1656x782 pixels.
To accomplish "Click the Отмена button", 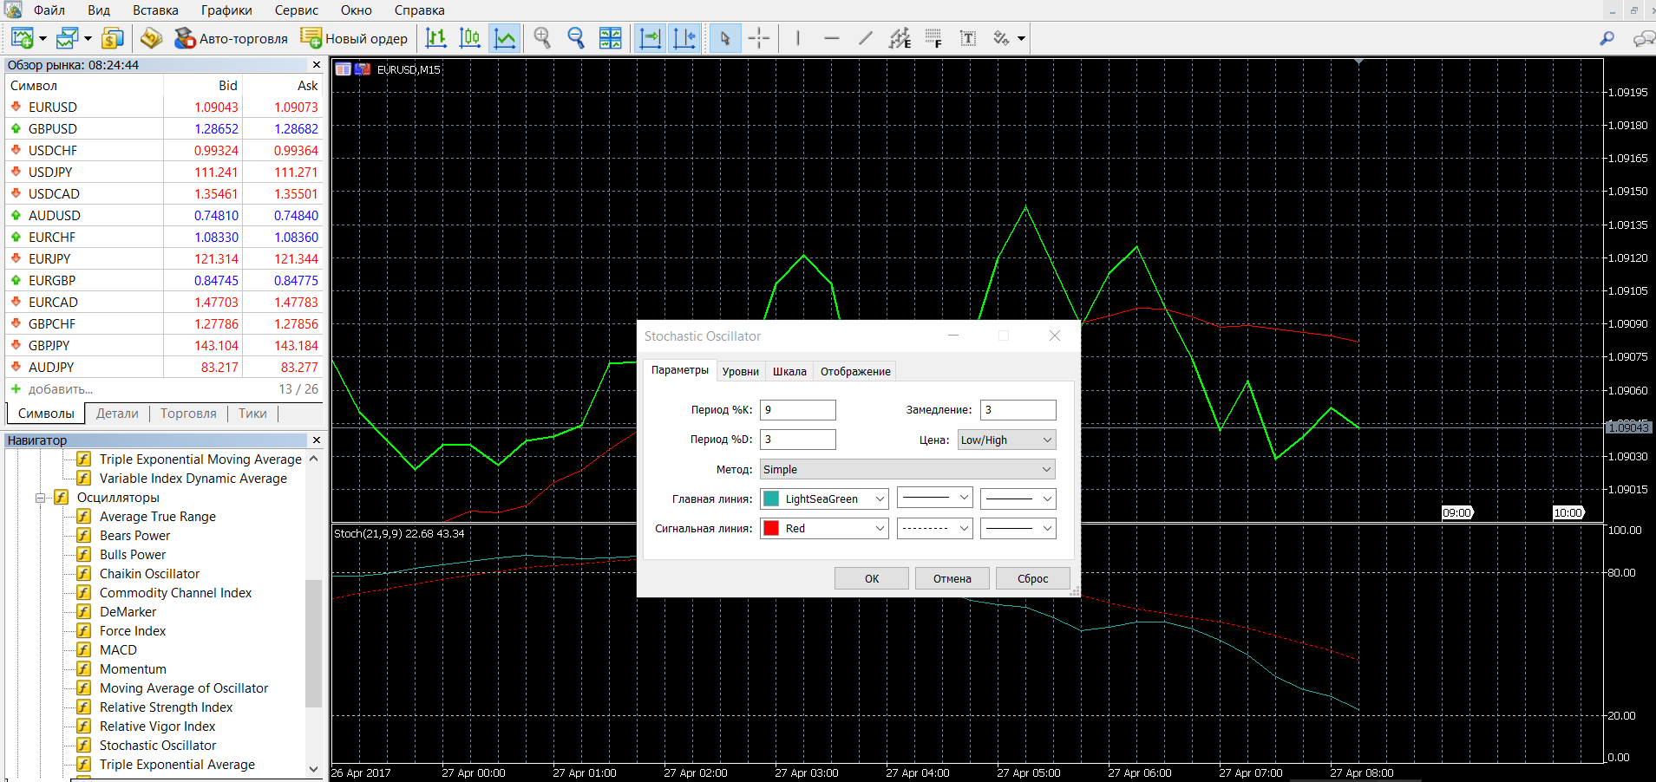I will pyautogui.click(x=952, y=578).
